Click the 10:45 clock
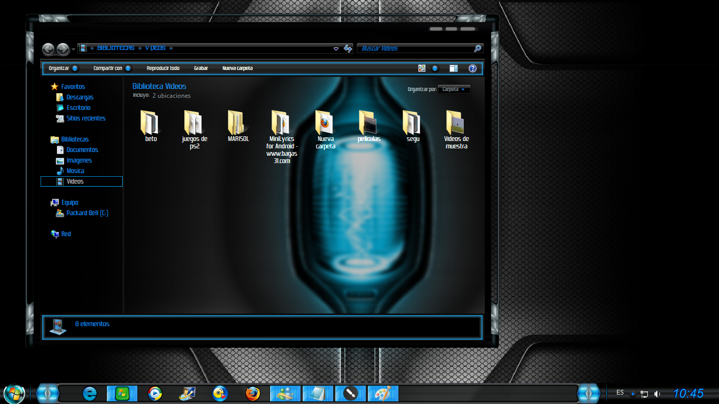This screenshot has width=719, height=404. click(x=688, y=393)
